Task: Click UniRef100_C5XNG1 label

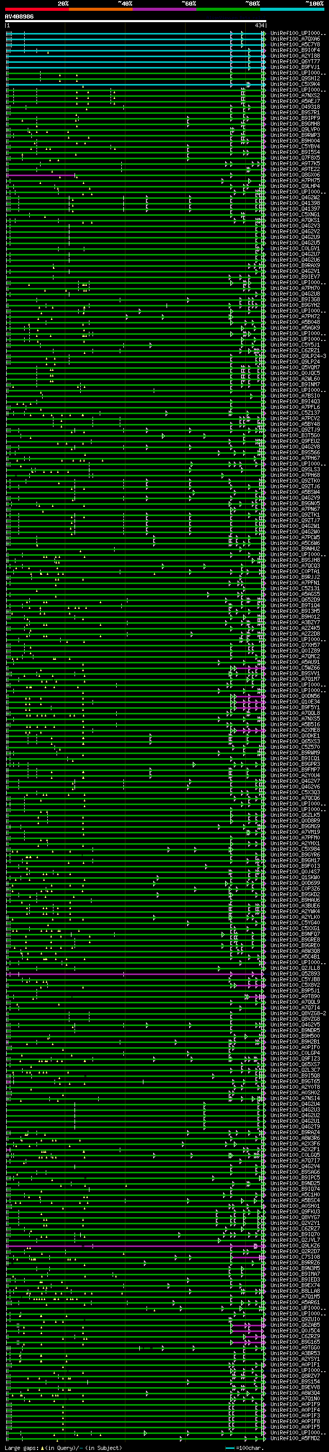Action: point(295,215)
